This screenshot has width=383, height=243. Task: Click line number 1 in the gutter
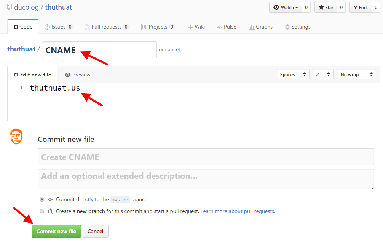pos(21,88)
